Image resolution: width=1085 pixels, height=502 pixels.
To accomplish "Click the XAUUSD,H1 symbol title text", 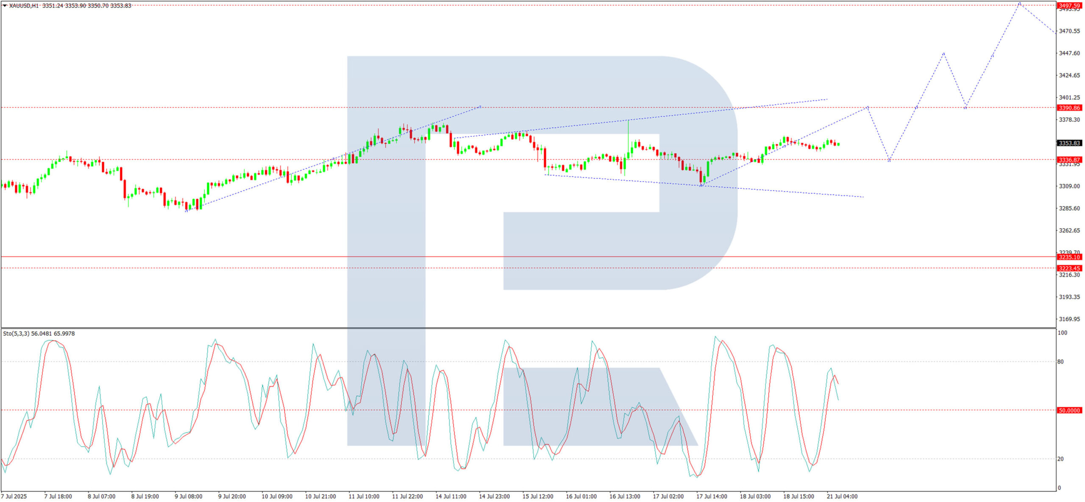I will point(24,6).
